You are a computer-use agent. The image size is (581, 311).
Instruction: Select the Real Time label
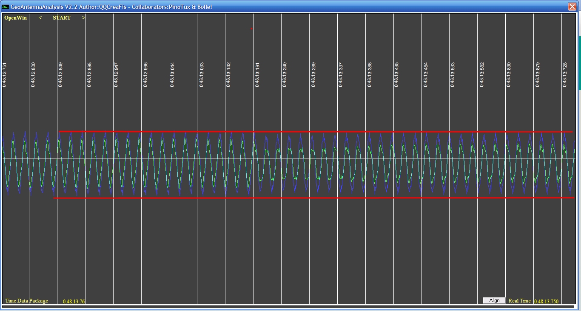tap(519, 301)
